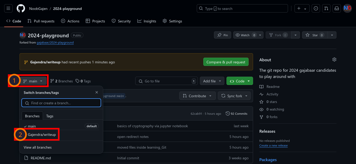Screen dimensions: 356x164
Task: Click the About settings gear icon
Action: coord(334,60)
